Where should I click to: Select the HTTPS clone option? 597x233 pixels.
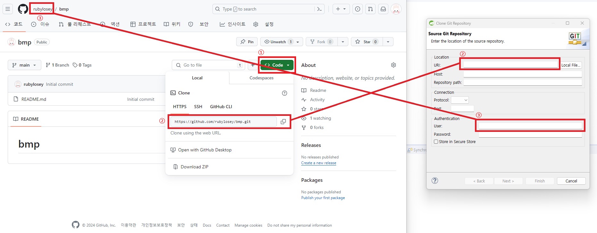180,107
